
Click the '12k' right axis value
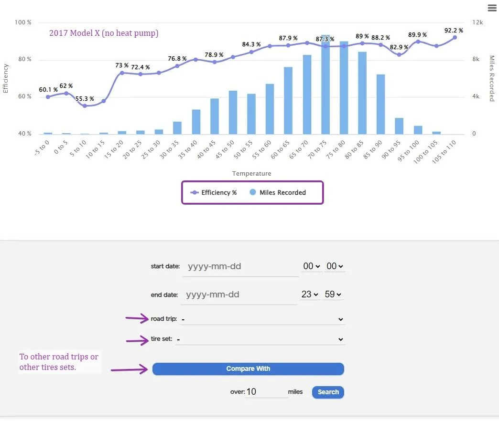tap(477, 22)
